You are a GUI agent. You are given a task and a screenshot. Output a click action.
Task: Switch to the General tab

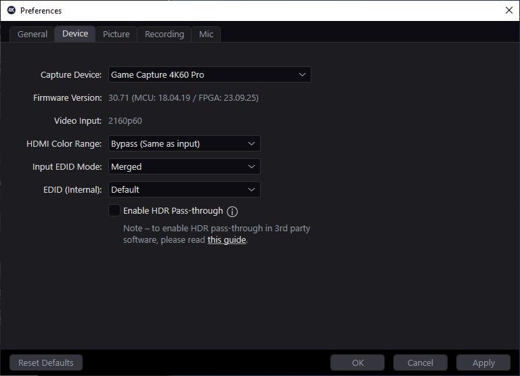(32, 34)
